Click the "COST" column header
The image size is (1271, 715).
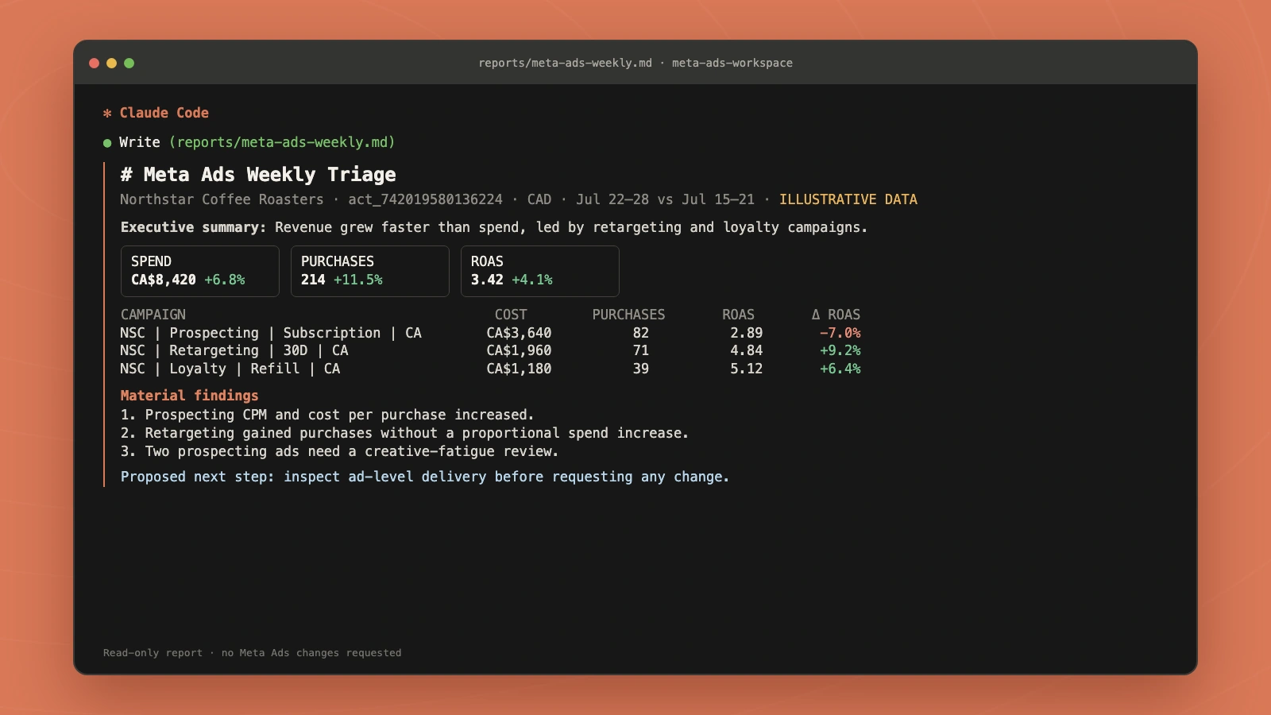(511, 315)
